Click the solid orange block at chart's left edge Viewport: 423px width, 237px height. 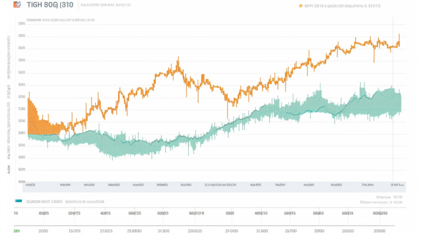[x=35, y=120]
